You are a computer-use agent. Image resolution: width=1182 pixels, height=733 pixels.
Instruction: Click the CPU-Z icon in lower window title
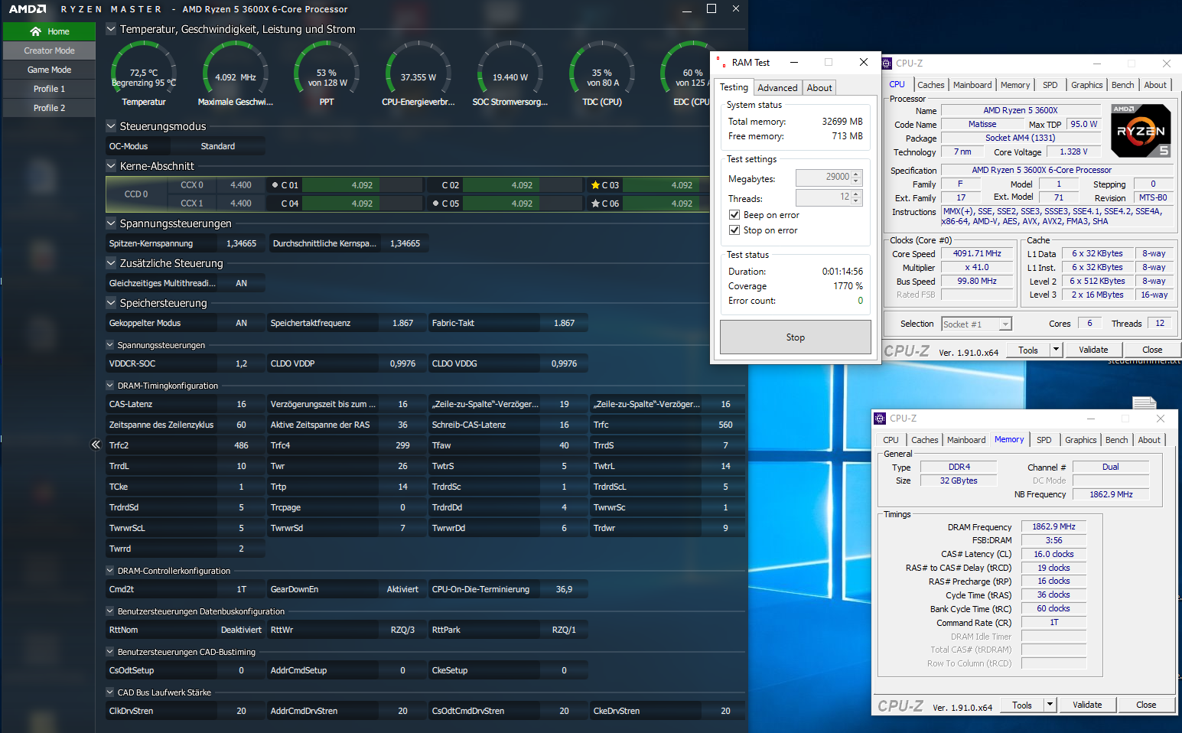[881, 419]
